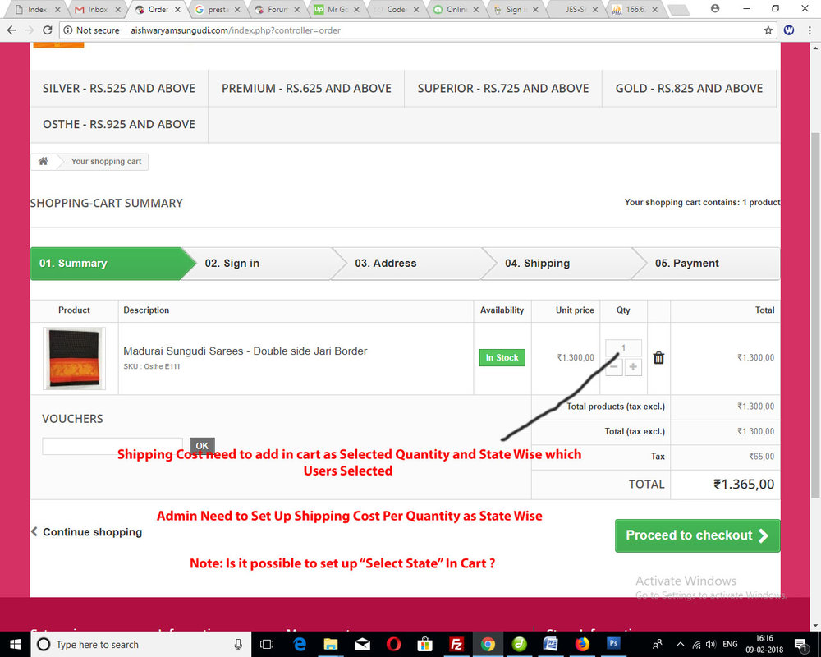
Task: Remove the saree using the trash icon
Action: coord(658,358)
